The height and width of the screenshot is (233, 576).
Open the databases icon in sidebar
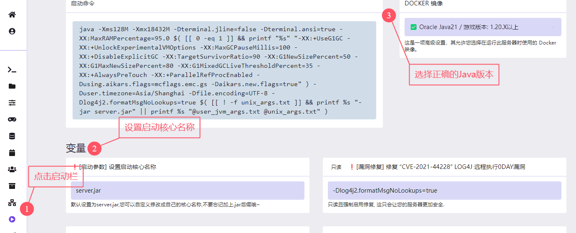[x=12, y=136]
